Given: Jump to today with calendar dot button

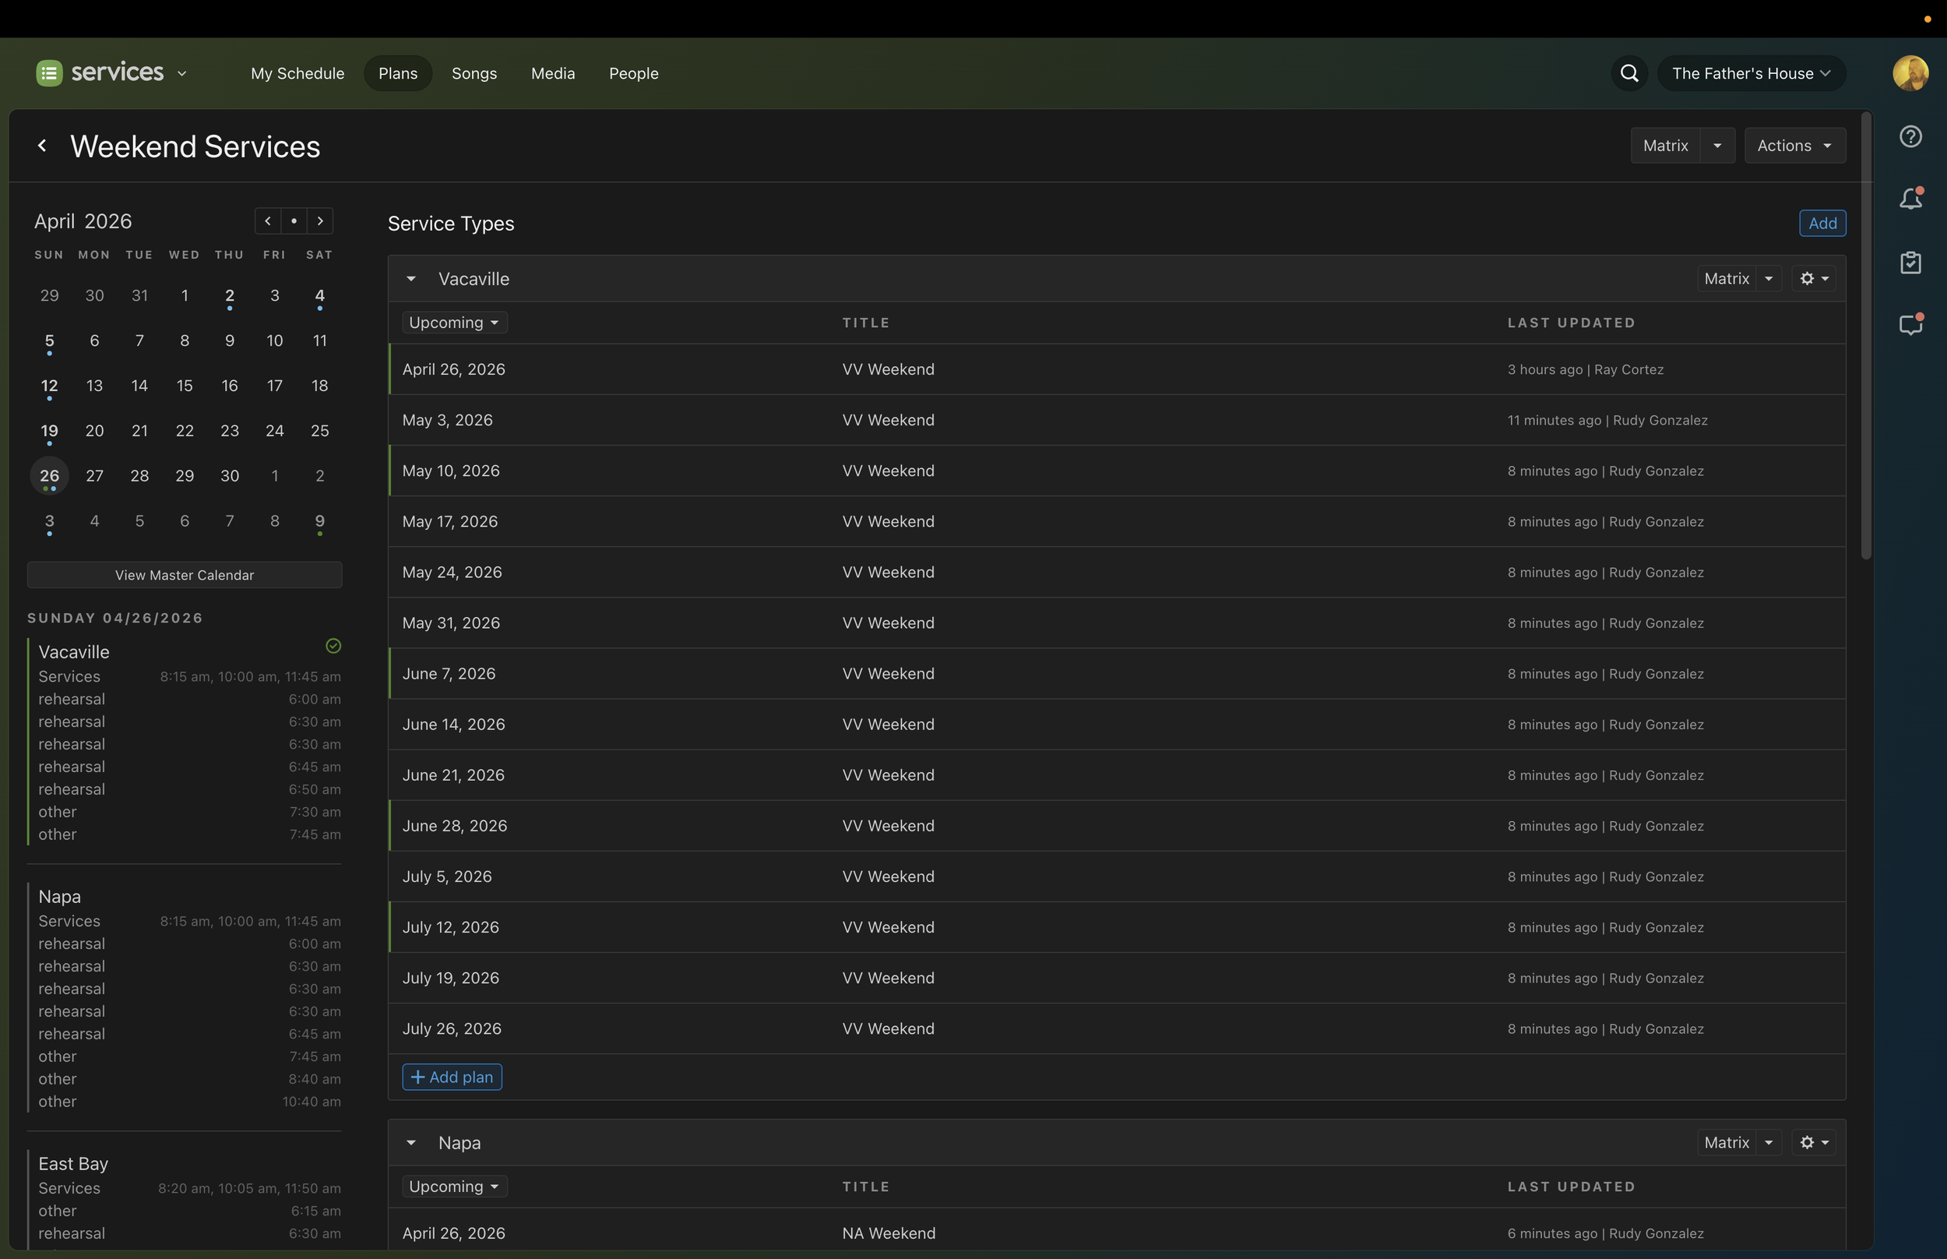Looking at the screenshot, I should [294, 221].
